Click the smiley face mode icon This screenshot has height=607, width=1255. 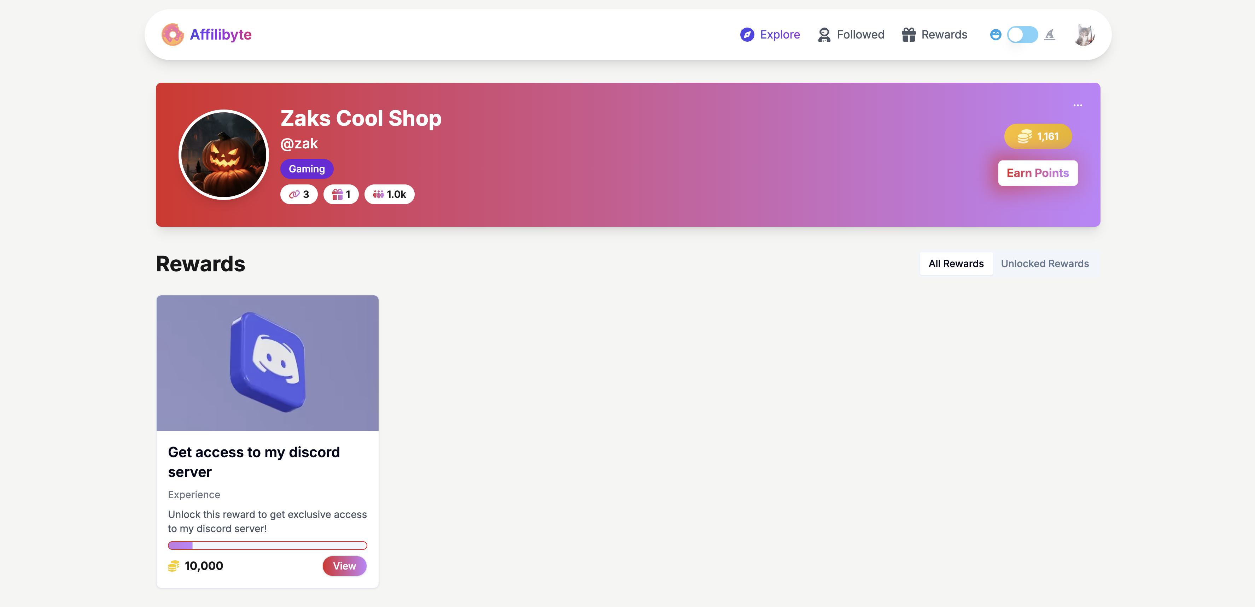tap(995, 35)
